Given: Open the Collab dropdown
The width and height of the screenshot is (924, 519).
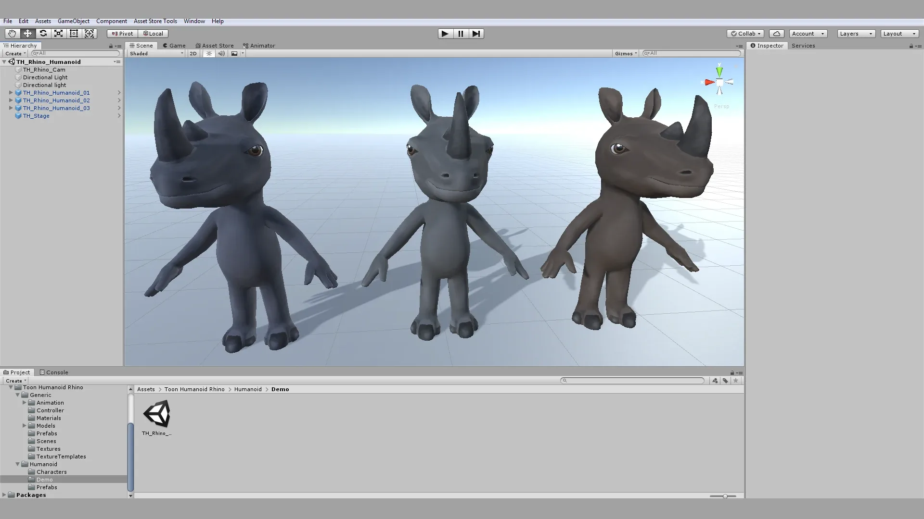Looking at the screenshot, I should (x=745, y=34).
